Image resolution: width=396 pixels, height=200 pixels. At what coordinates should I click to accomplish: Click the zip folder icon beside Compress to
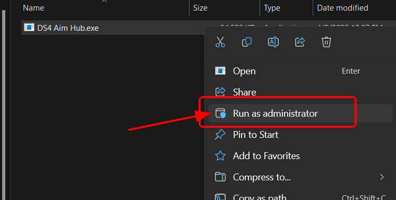click(x=220, y=177)
